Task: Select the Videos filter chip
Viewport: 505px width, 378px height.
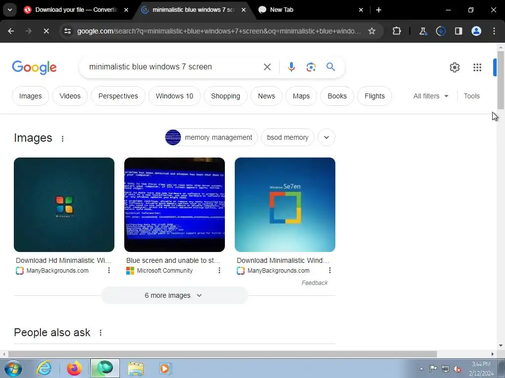Action: point(70,96)
